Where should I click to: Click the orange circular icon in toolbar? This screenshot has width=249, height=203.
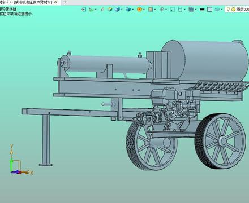tap(139, 9)
